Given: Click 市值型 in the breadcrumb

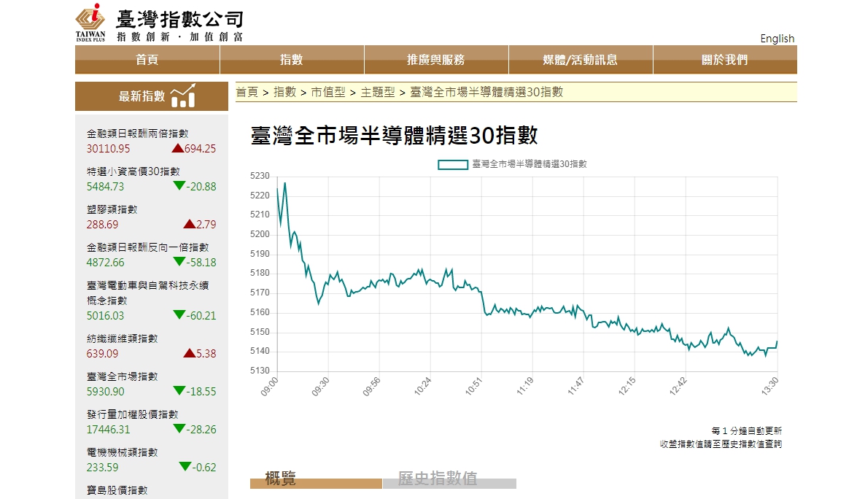Looking at the screenshot, I should pos(327,92).
